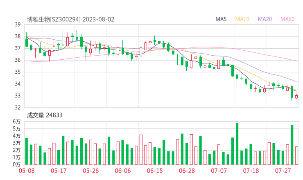Click the 36 price axis label
The image size is (303, 180).
[x=18, y=60]
